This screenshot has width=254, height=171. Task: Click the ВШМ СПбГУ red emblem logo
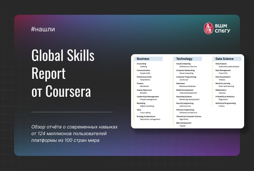click(x=208, y=28)
